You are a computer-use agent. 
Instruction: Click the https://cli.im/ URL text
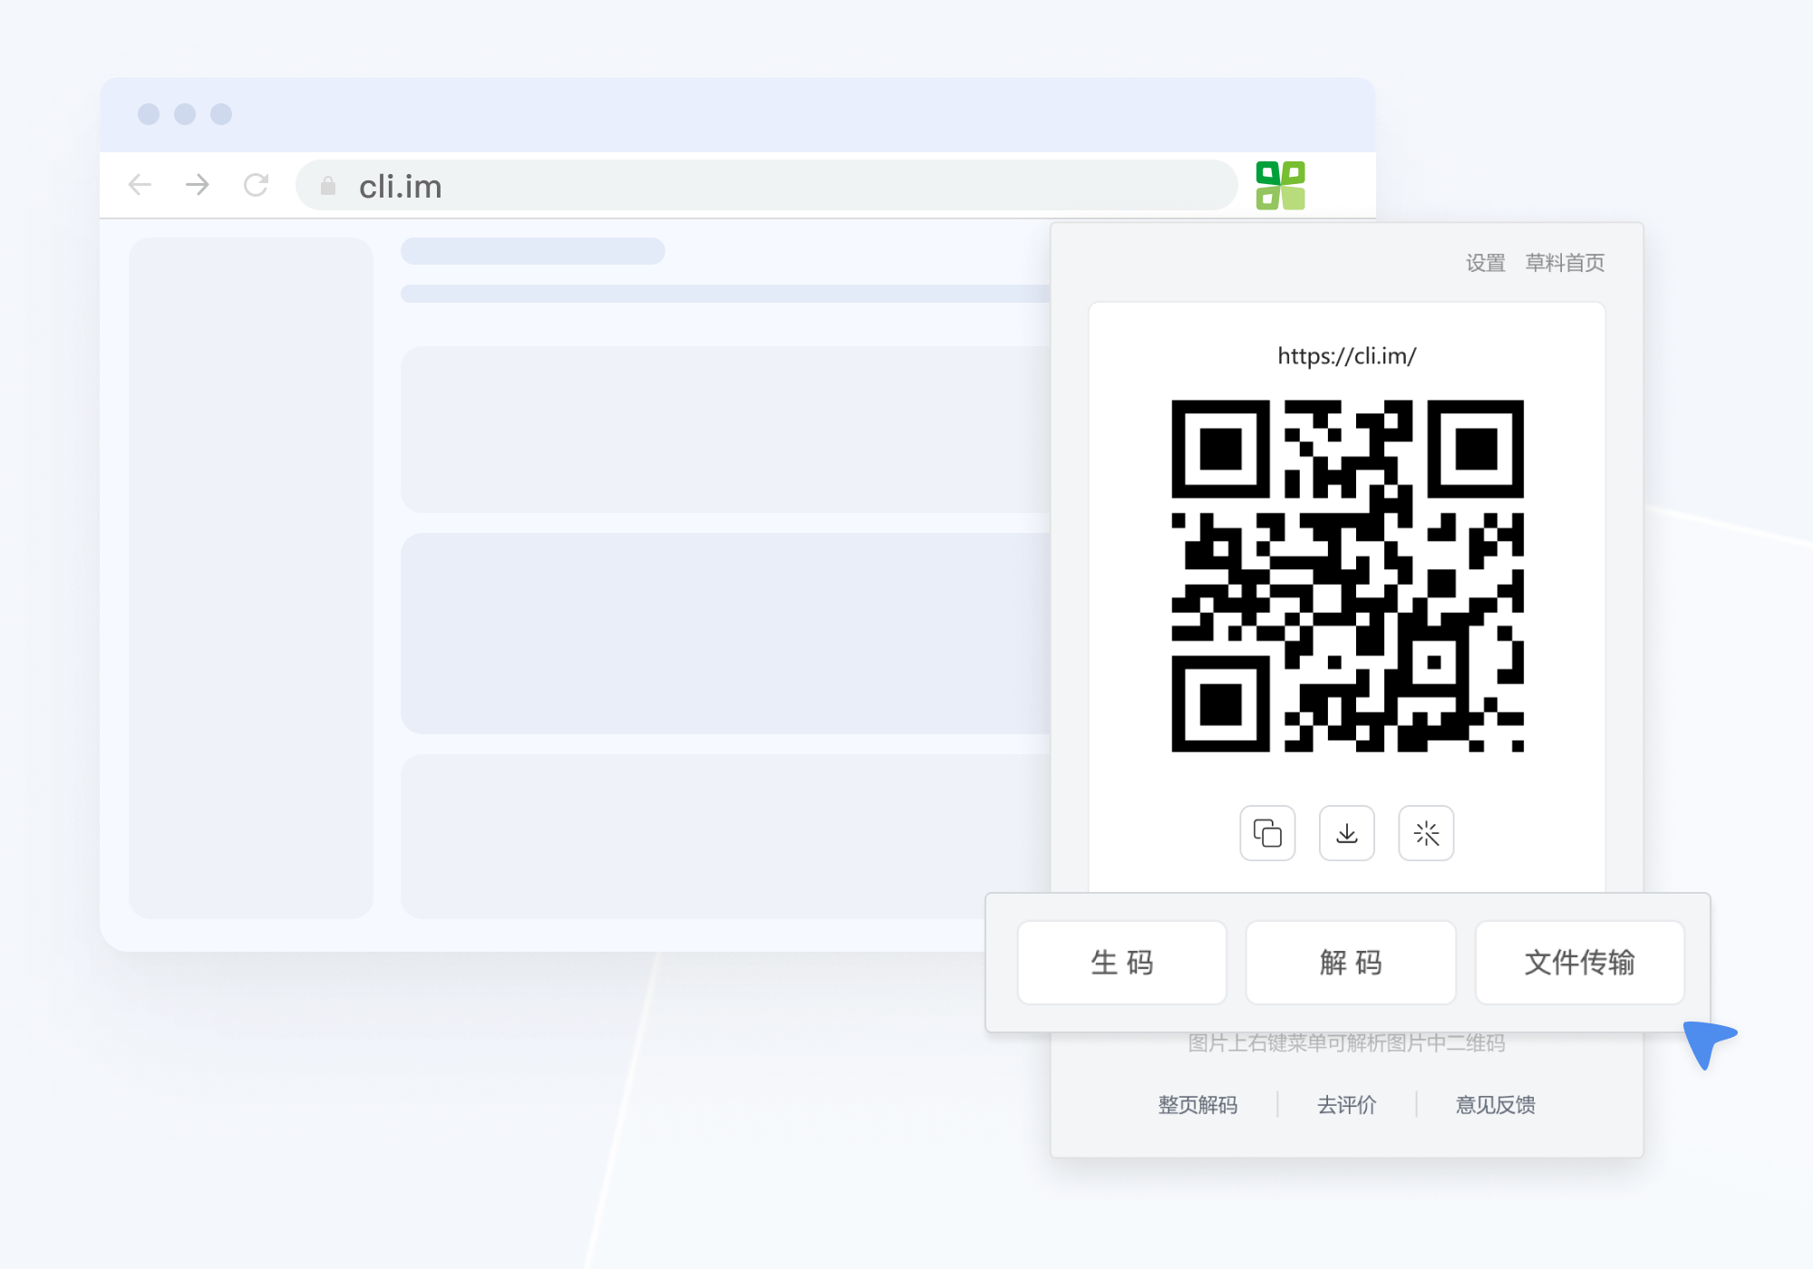coord(1346,356)
